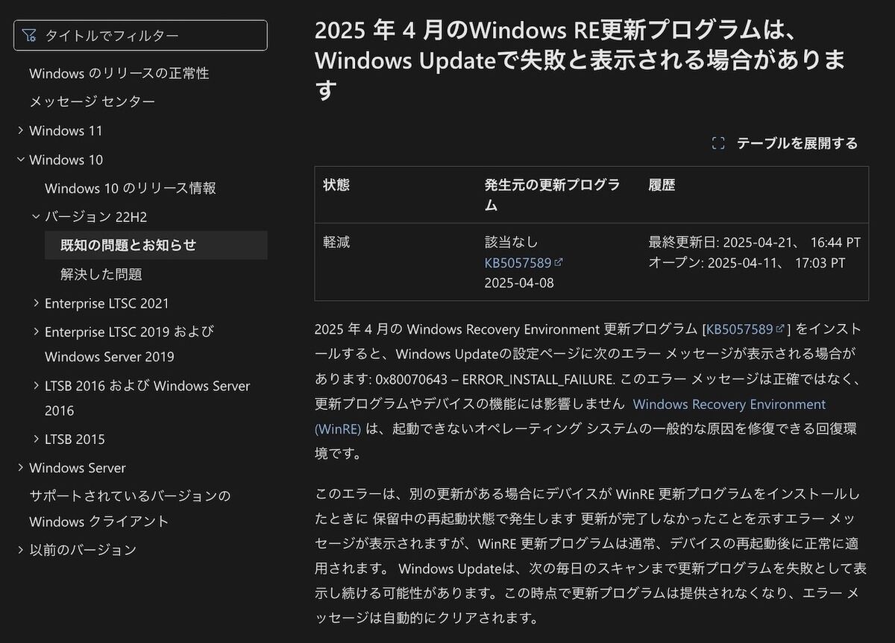
Task: Expand the Windows 11 chevron
Action: 20,130
